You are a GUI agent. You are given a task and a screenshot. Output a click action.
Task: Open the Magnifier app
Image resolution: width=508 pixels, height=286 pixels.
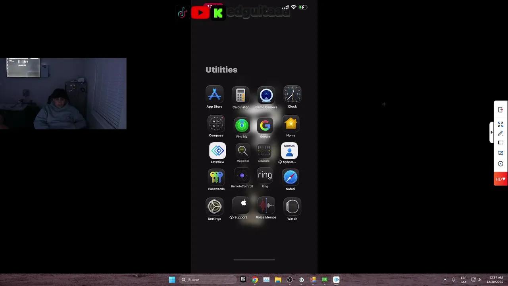click(x=242, y=151)
